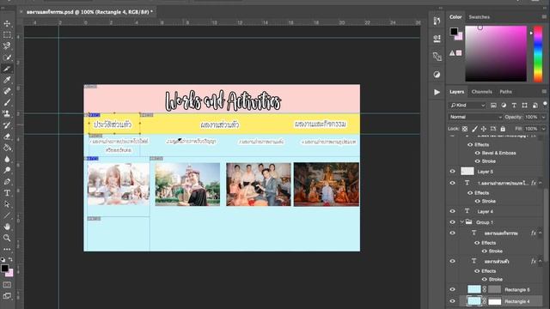This screenshot has width=550, height=309.
Task: Hide the Layer 4 layer
Action: tap(453, 211)
